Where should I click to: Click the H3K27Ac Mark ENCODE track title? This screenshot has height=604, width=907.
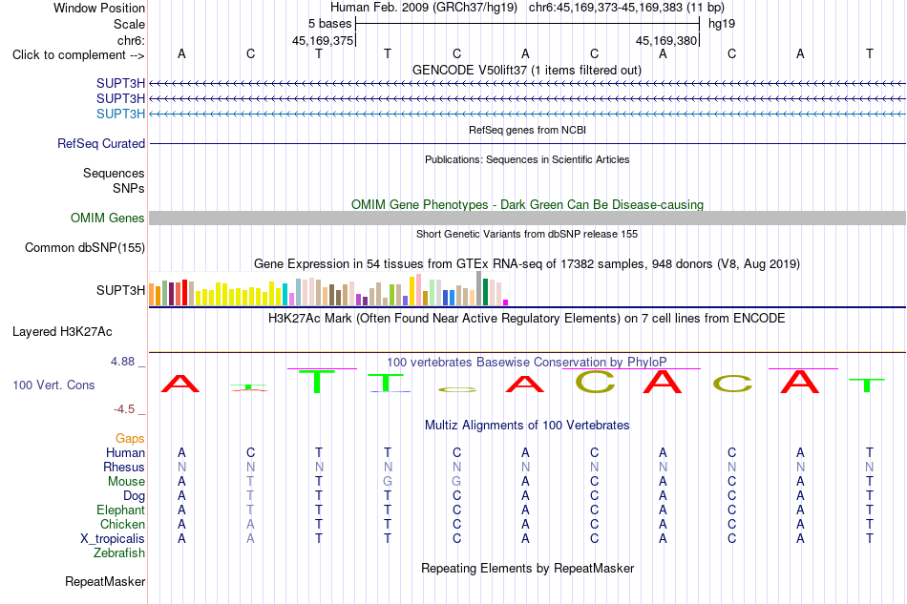527,319
